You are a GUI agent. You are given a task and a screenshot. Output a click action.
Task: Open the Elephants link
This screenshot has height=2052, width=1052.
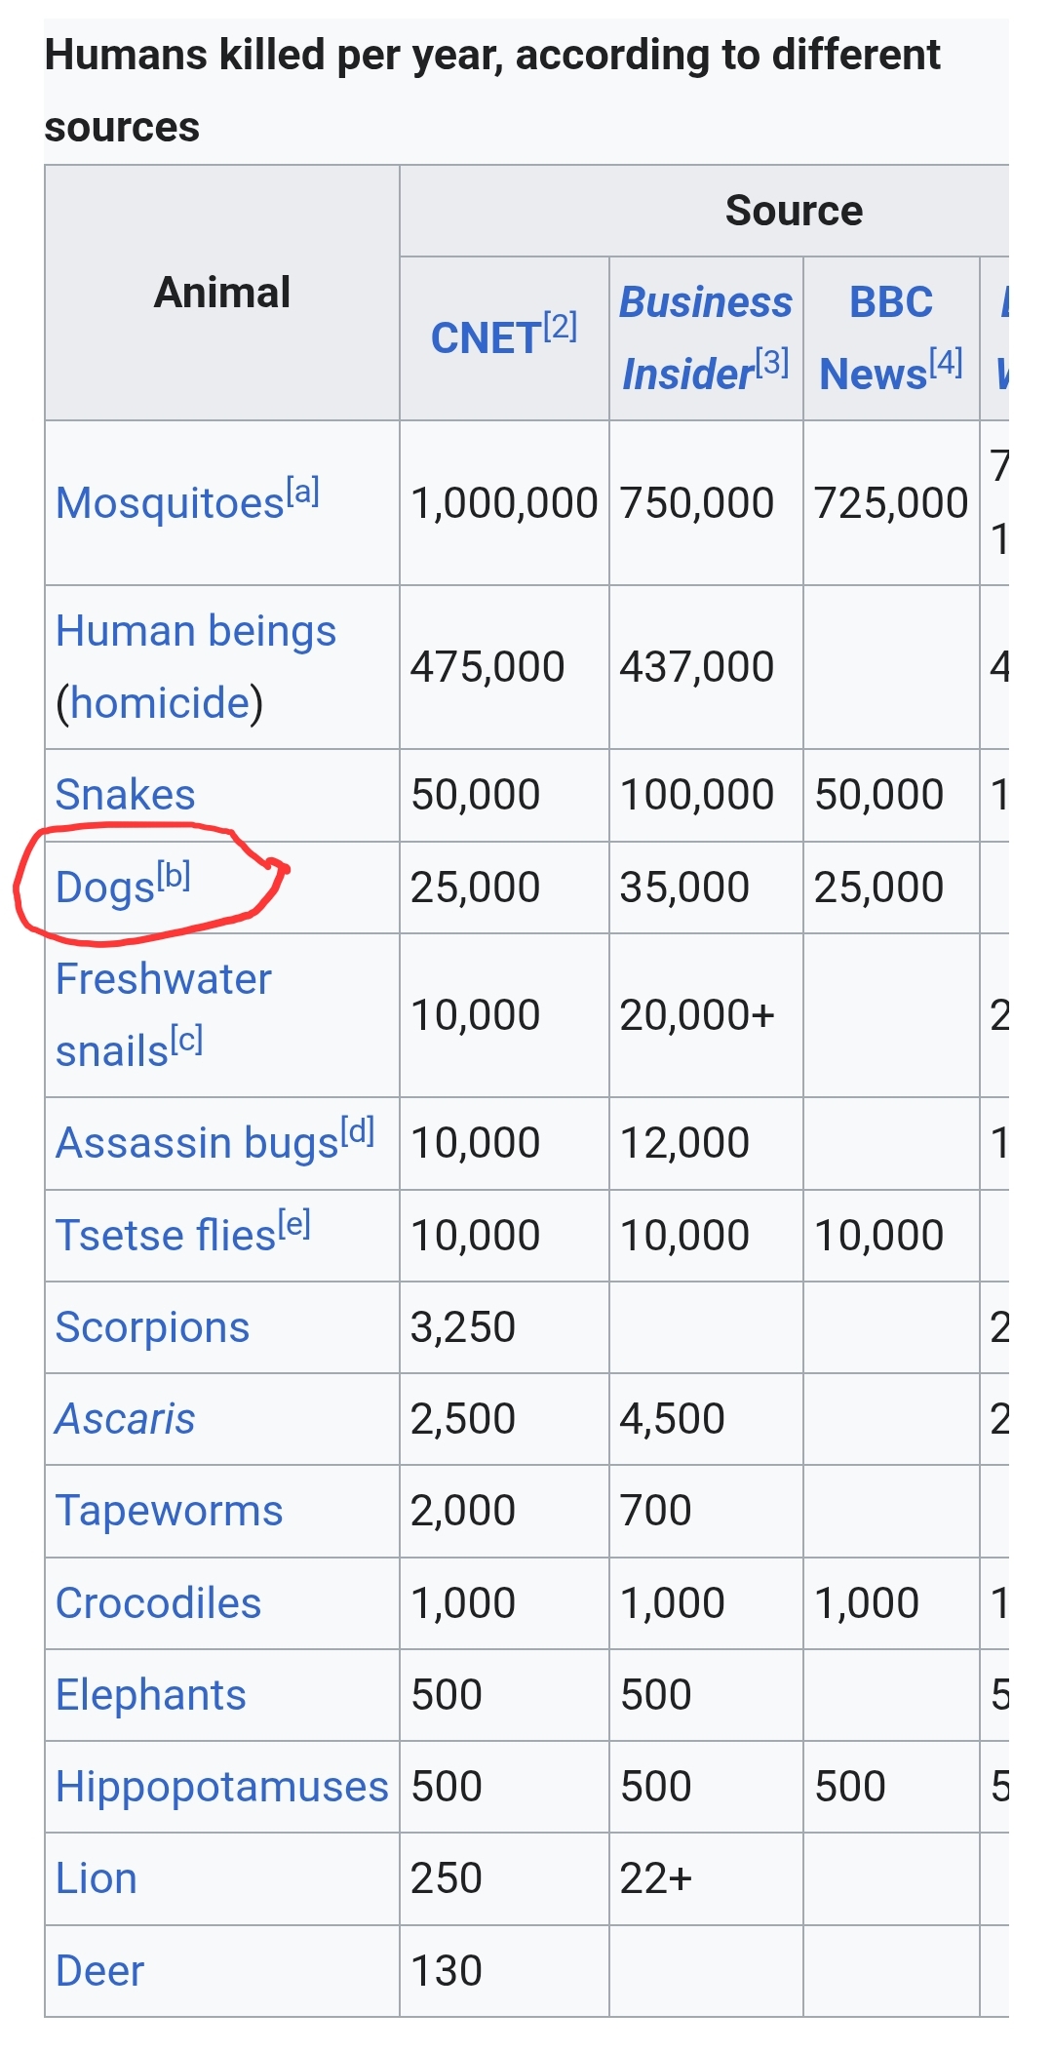pyautogui.click(x=150, y=1695)
